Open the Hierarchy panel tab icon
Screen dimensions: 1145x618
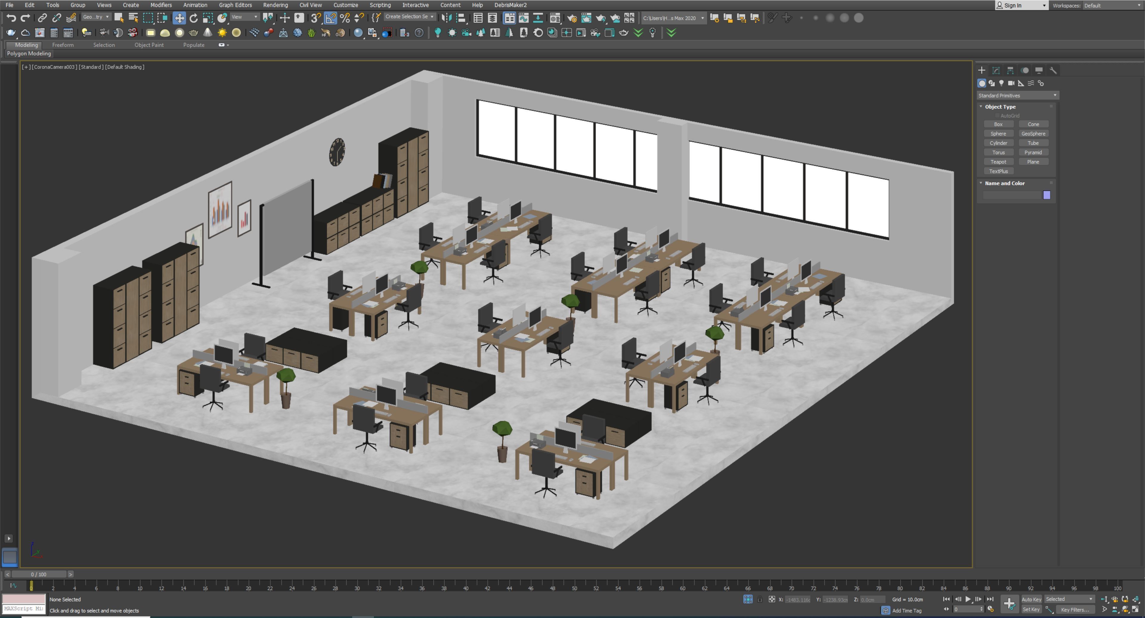pos(1010,70)
